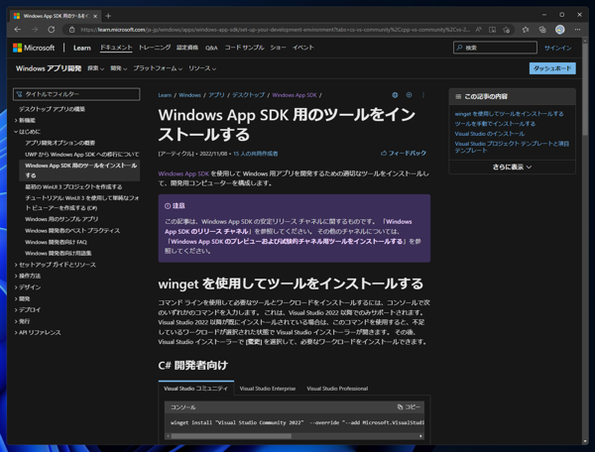Jump to Visual Studio のインストール section link
The width and height of the screenshot is (595, 452).
(x=490, y=134)
